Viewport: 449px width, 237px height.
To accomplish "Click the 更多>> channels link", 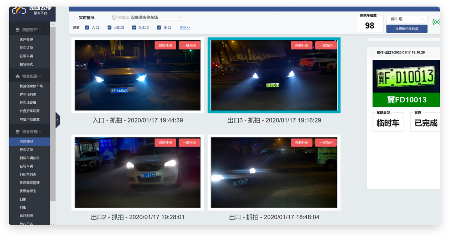I will click(185, 28).
